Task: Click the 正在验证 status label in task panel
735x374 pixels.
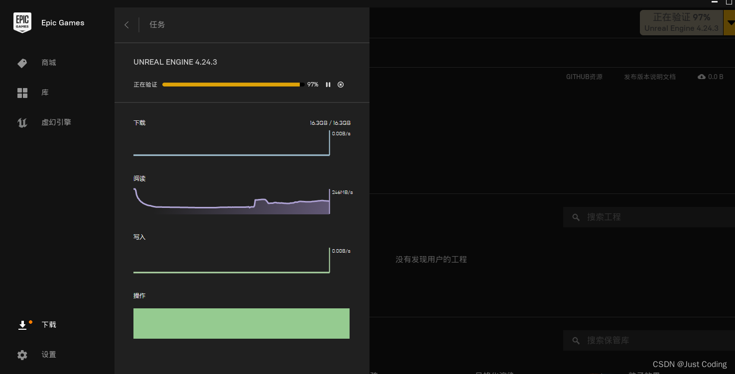Action: (145, 85)
